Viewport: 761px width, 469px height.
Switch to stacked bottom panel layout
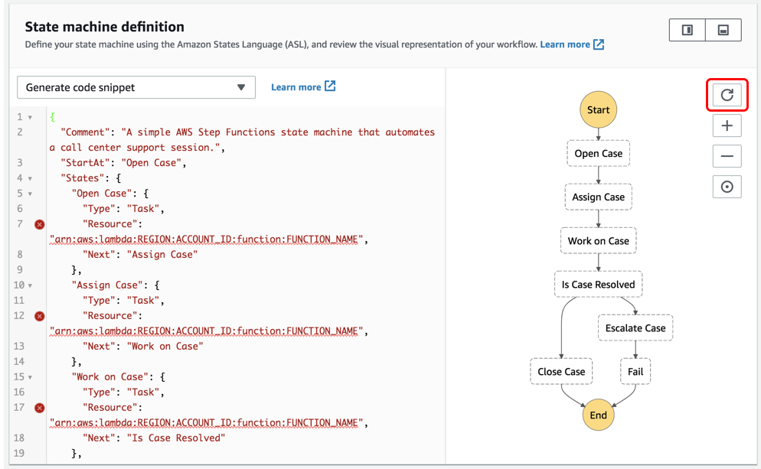click(723, 30)
